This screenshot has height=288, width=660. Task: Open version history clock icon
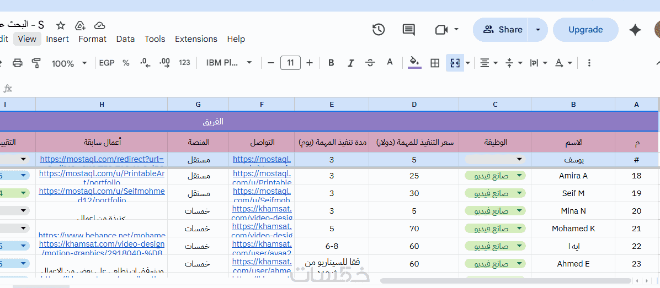(x=379, y=30)
